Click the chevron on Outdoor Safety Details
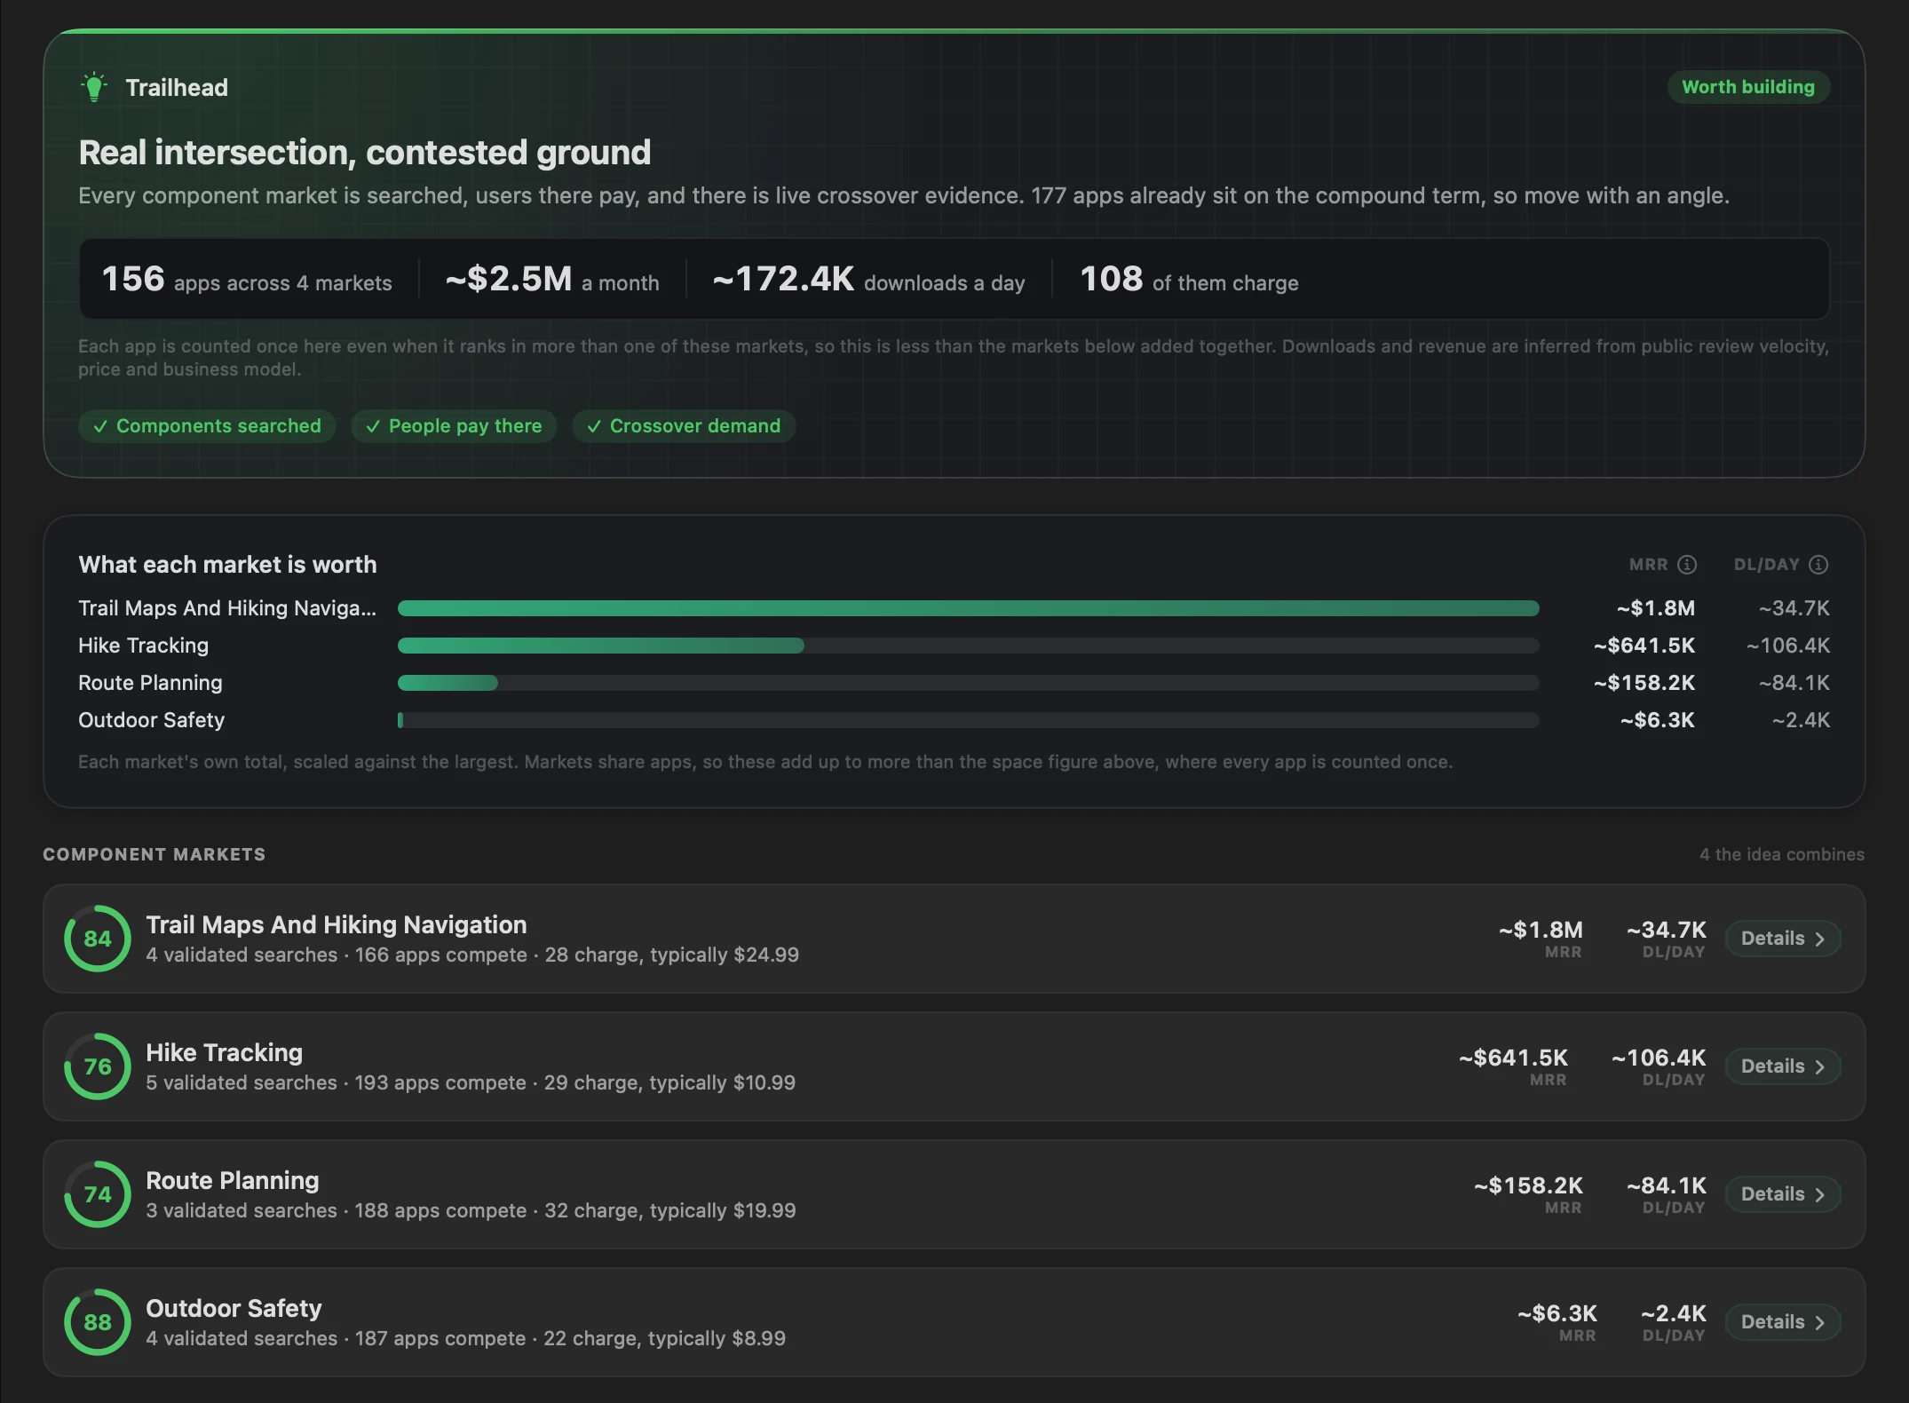Screen dimensions: 1909x1403 (1819, 1323)
